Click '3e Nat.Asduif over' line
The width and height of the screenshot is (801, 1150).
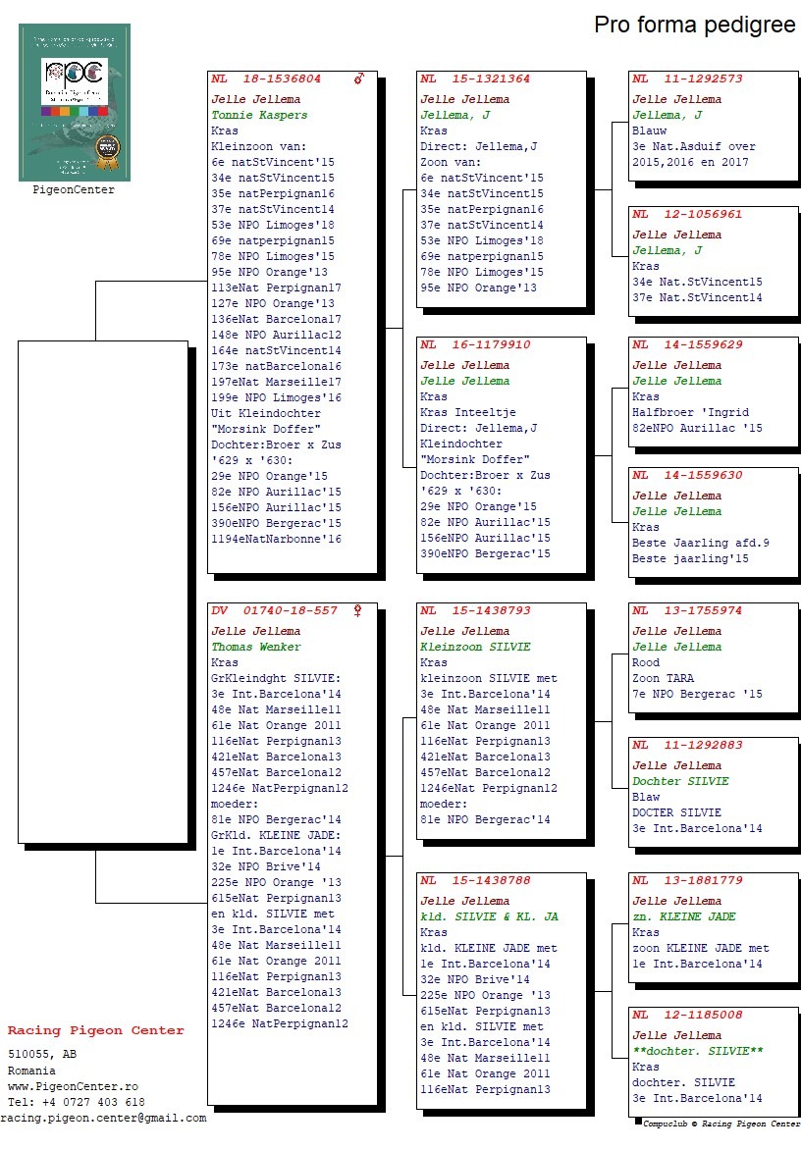pos(694,146)
